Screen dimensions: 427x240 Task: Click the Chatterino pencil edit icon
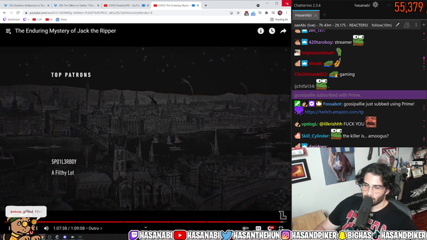[x=398, y=25]
